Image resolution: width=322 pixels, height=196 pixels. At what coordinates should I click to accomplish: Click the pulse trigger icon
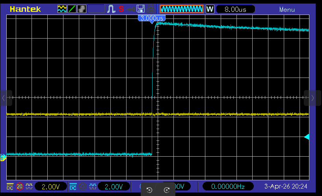pyautogui.click(x=111, y=9)
